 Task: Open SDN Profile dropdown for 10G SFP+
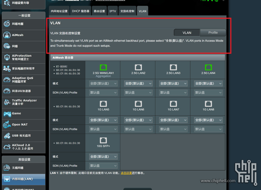103,166
